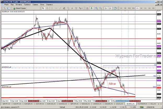
Task: Switch to USDNOK,H1 chart tab
Action: tap(97, 104)
